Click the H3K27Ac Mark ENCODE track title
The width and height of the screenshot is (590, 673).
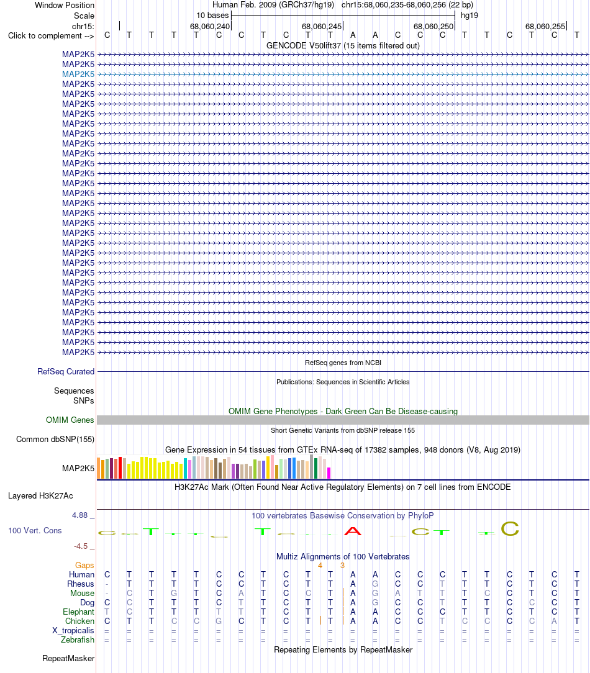(x=343, y=487)
